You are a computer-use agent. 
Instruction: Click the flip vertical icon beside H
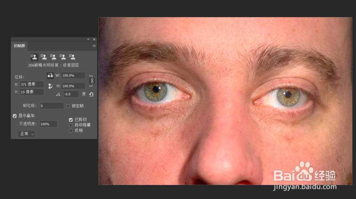51,86
